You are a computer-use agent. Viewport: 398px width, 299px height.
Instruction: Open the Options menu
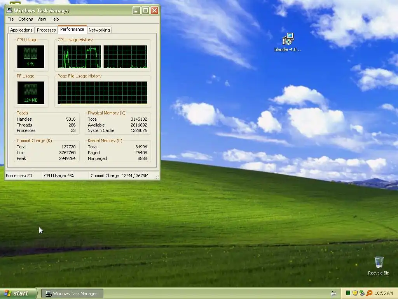(25, 19)
